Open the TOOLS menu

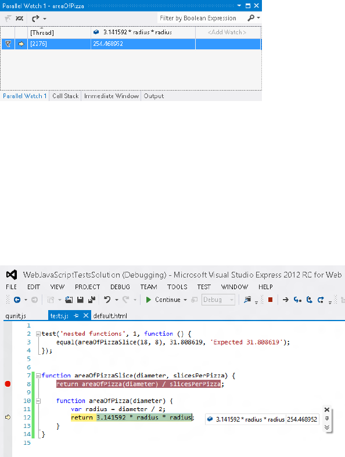coord(177,287)
